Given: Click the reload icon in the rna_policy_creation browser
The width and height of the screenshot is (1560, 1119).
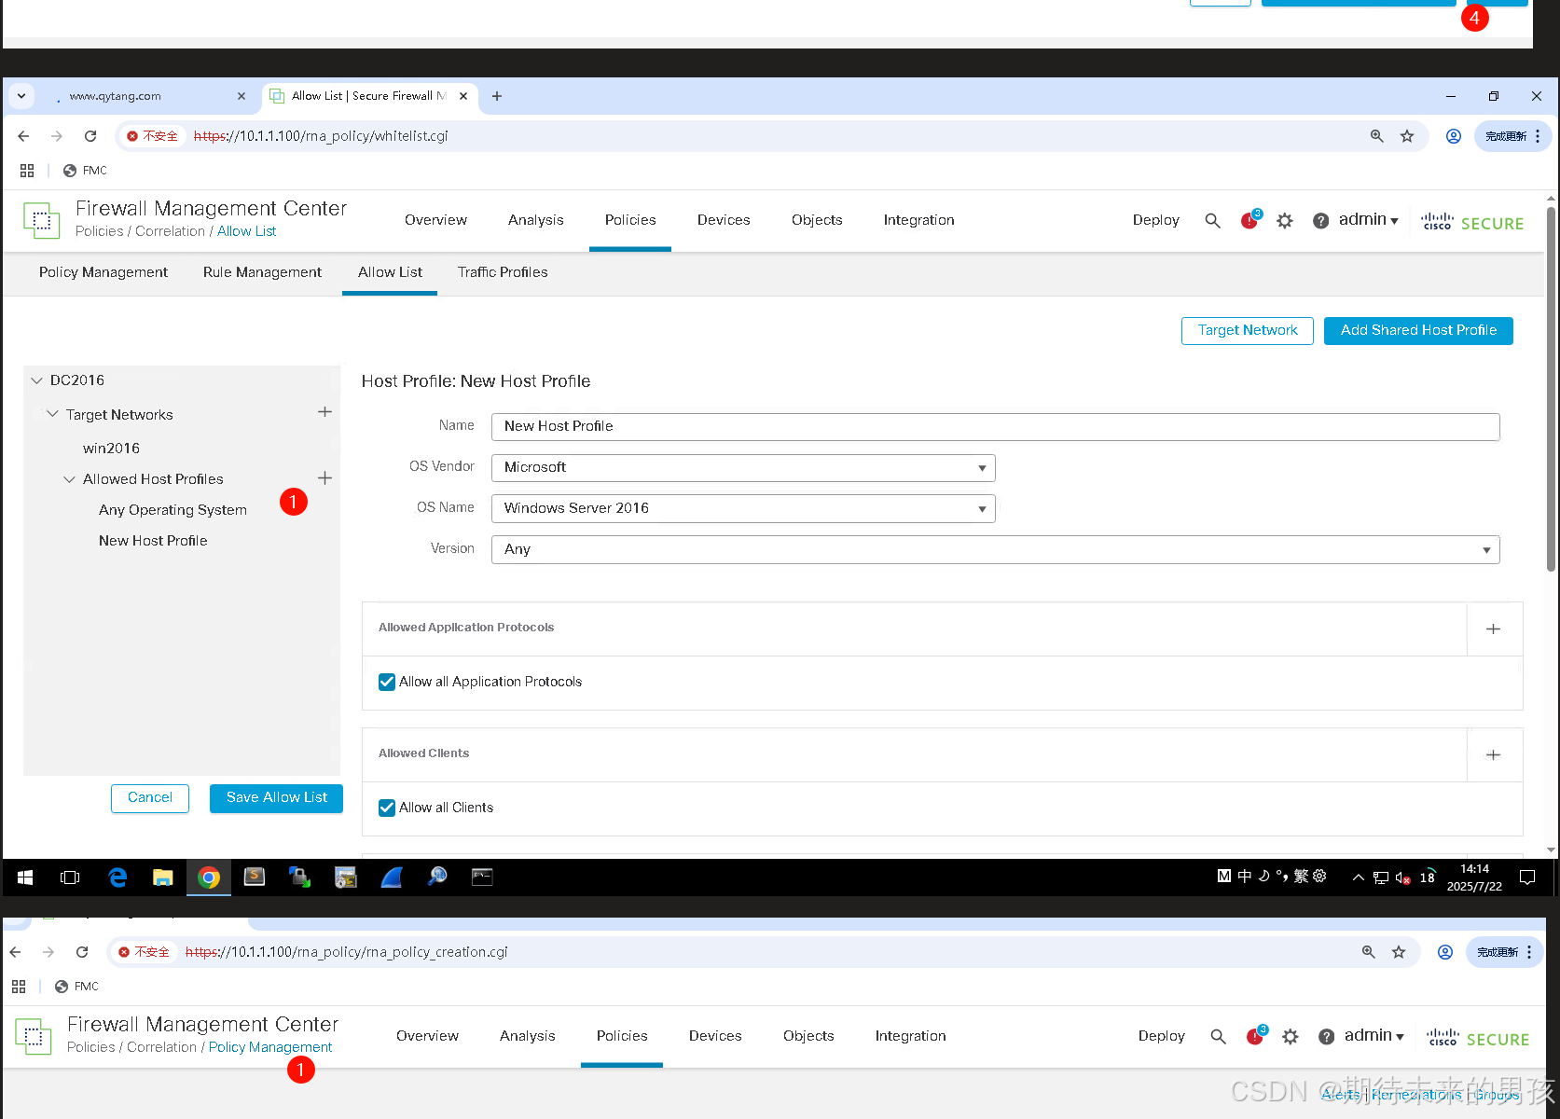Looking at the screenshot, I should 82,952.
